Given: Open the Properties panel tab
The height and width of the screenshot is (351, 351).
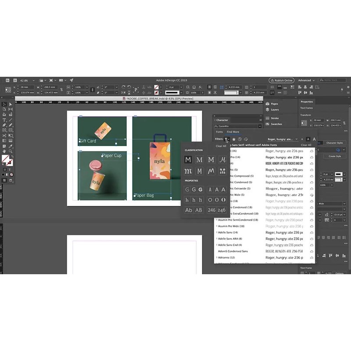Looking at the screenshot, I should point(307,102).
